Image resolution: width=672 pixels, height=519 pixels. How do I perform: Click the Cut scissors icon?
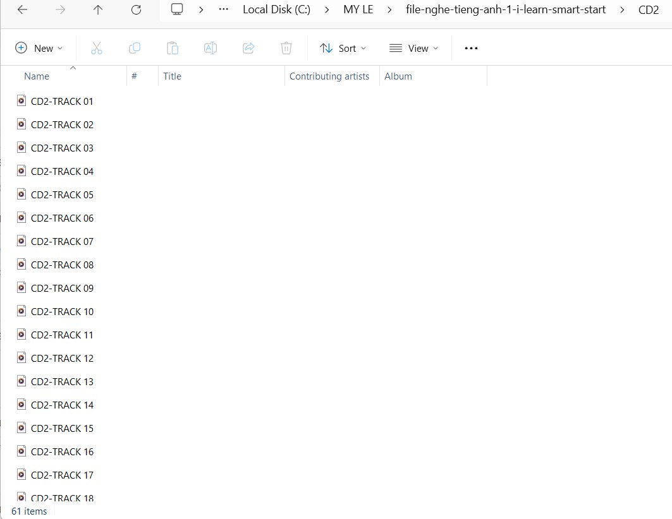pyautogui.click(x=96, y=48)
